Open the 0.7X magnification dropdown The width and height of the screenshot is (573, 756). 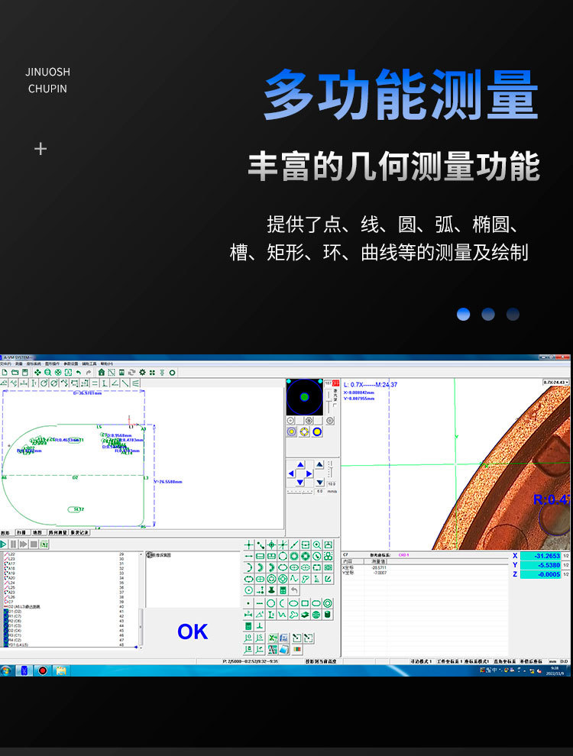click(556, 382)
